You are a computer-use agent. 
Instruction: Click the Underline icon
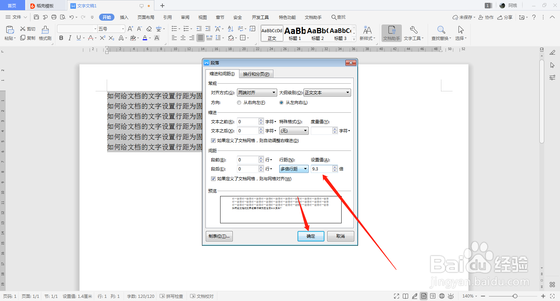point(78,38)
